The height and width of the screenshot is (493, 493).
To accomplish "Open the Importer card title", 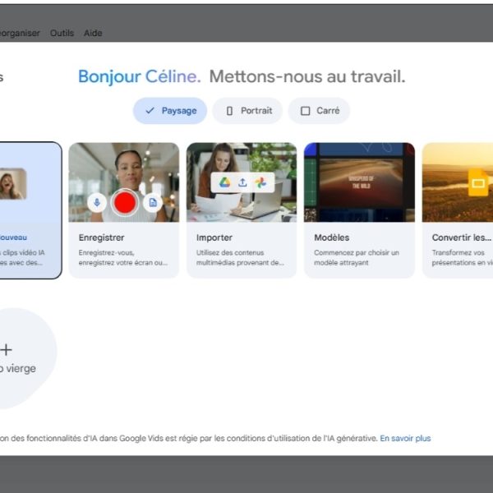I will point(214,237).
